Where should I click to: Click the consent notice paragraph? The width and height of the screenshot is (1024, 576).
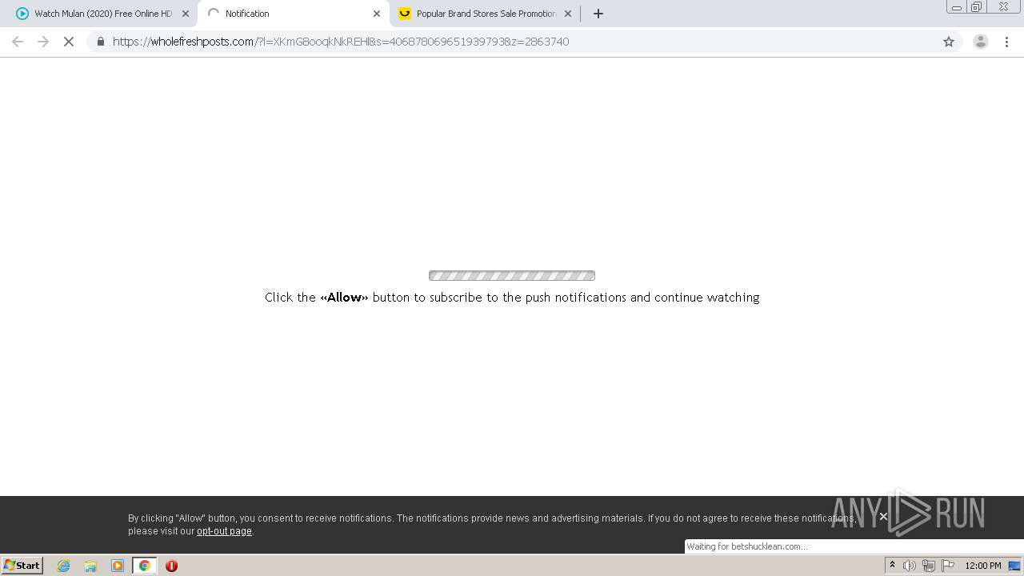pyautogui.click(x=492, y=525)
